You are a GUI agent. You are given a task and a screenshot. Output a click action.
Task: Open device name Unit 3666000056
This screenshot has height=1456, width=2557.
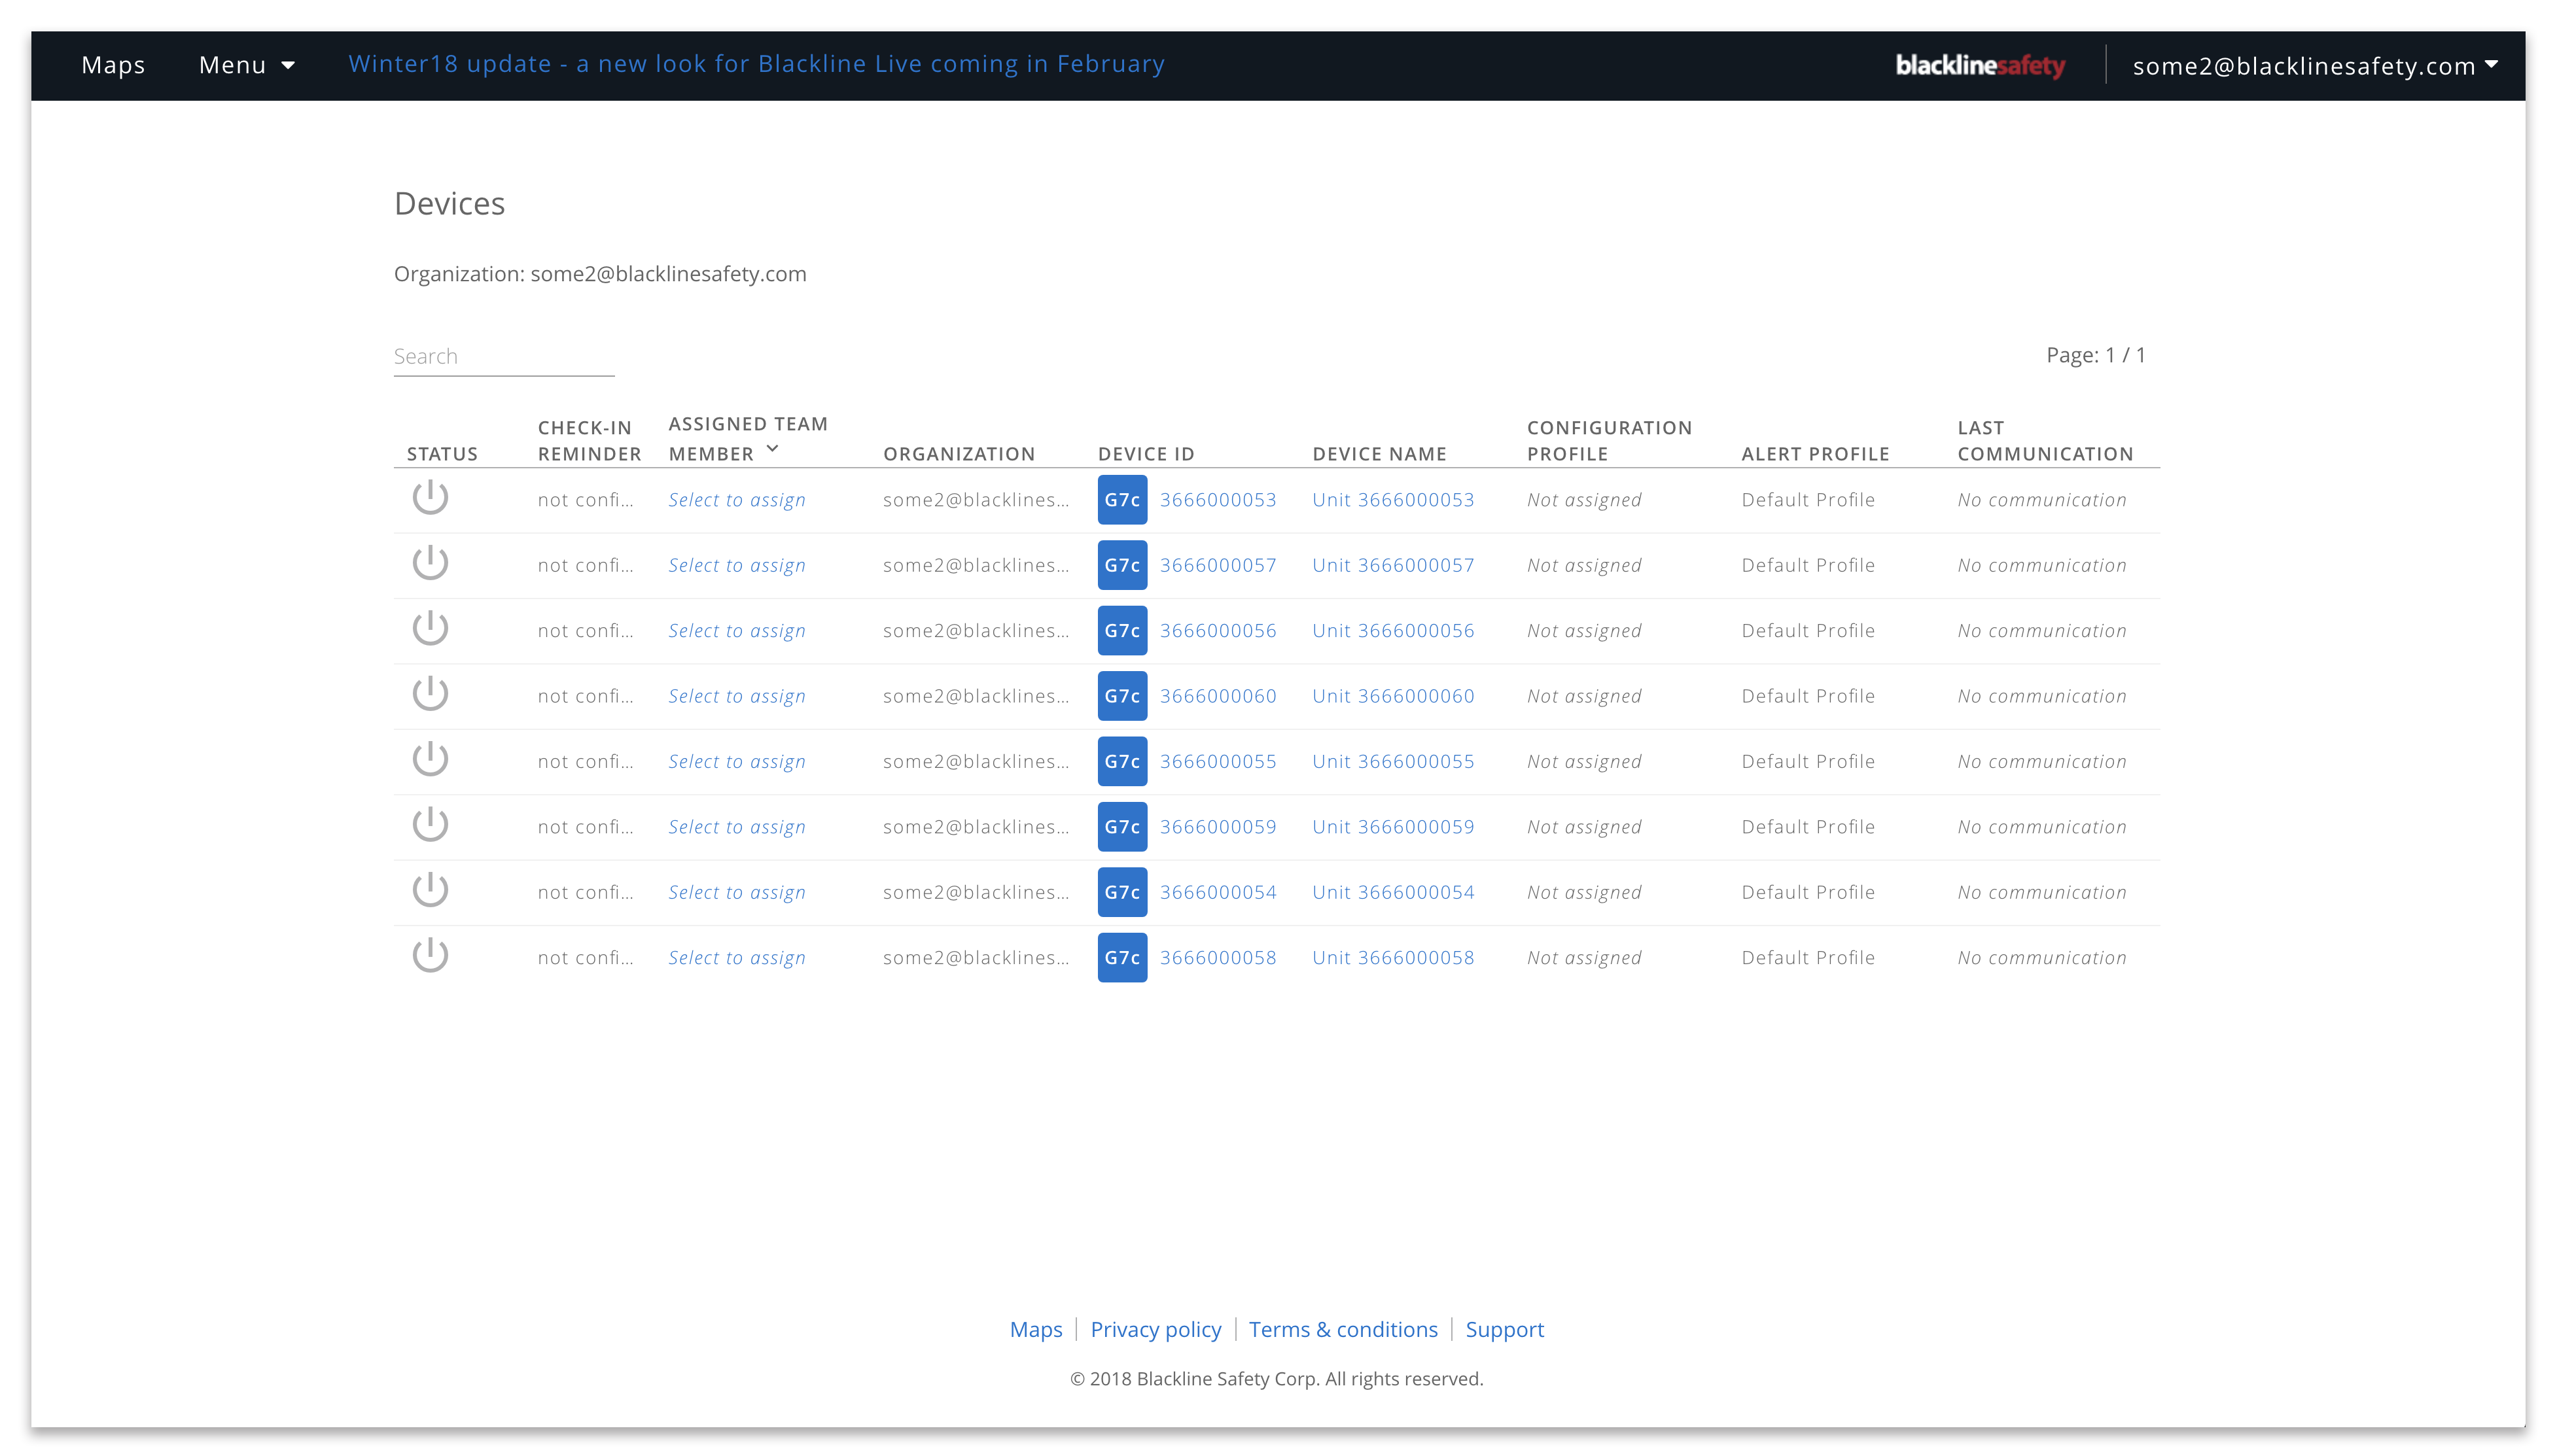point(1393,631)
